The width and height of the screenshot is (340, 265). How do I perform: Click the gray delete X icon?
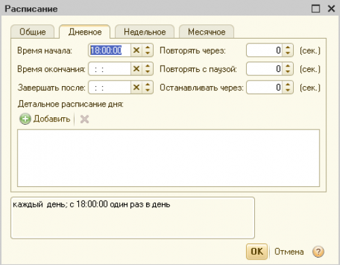click(x=84, y=119)
